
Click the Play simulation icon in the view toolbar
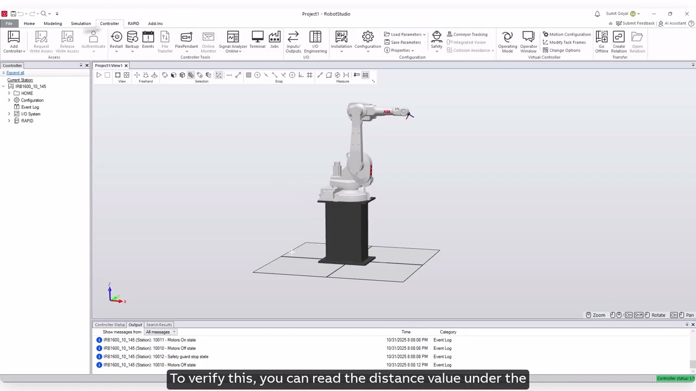tap(99, 75)
